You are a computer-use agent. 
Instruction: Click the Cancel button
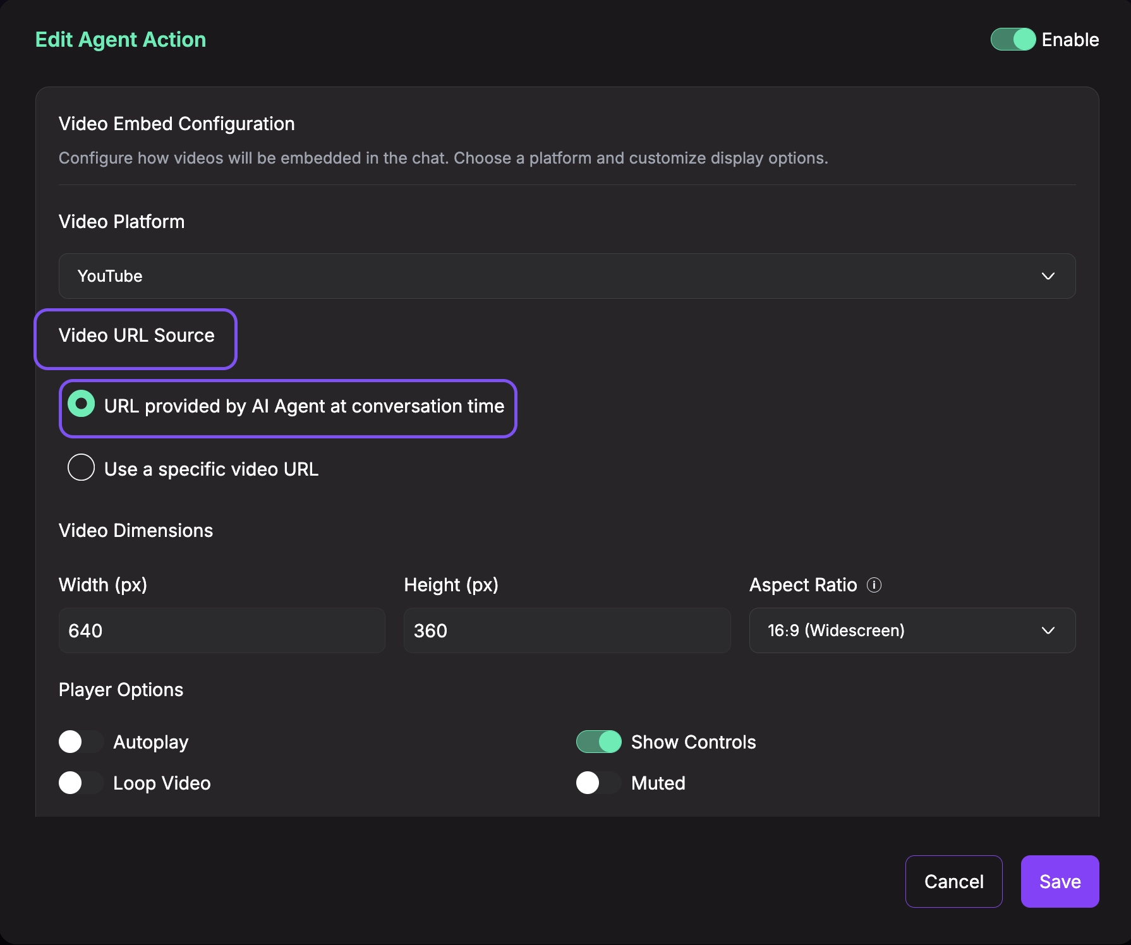(954, 881)
